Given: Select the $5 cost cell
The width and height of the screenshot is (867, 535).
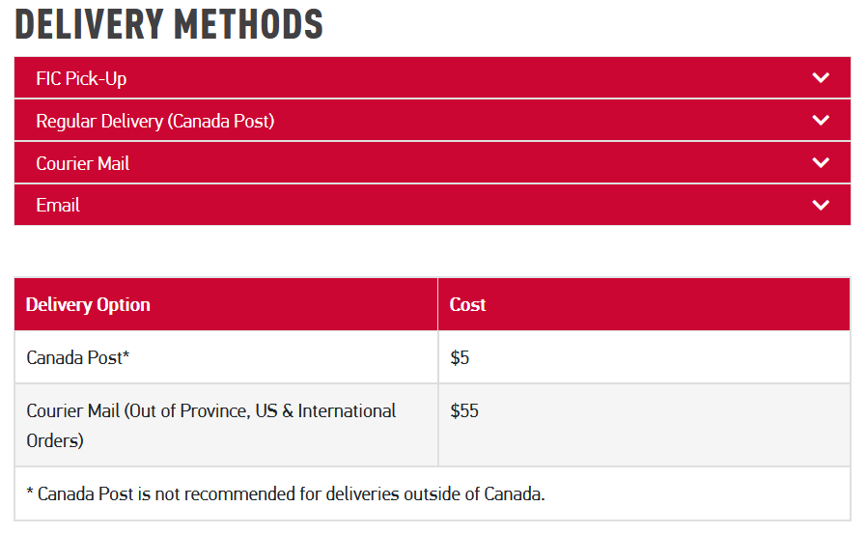Looking at the screenshot, I should click(460, 357).
